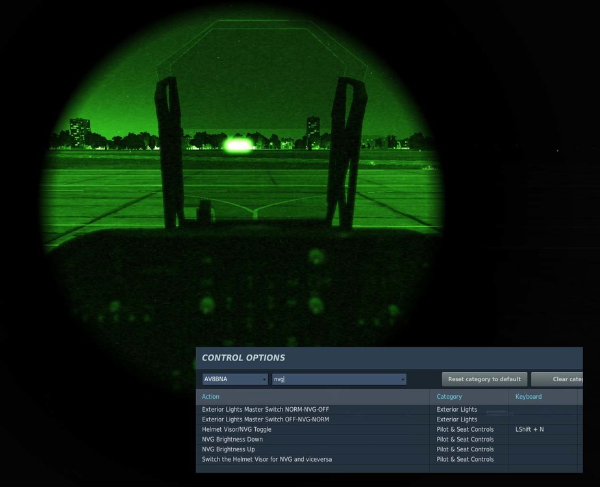Select NVG Brightness Up action
The width and height of the screenshot is (600, 487).
(228, 449)
